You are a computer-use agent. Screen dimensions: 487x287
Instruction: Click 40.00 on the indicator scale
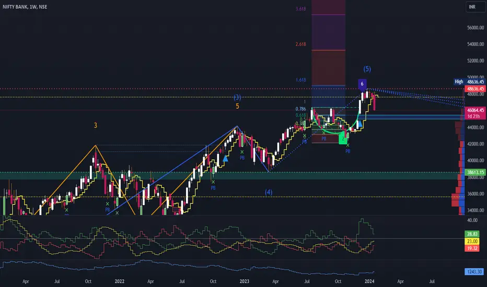pos(472,220)
